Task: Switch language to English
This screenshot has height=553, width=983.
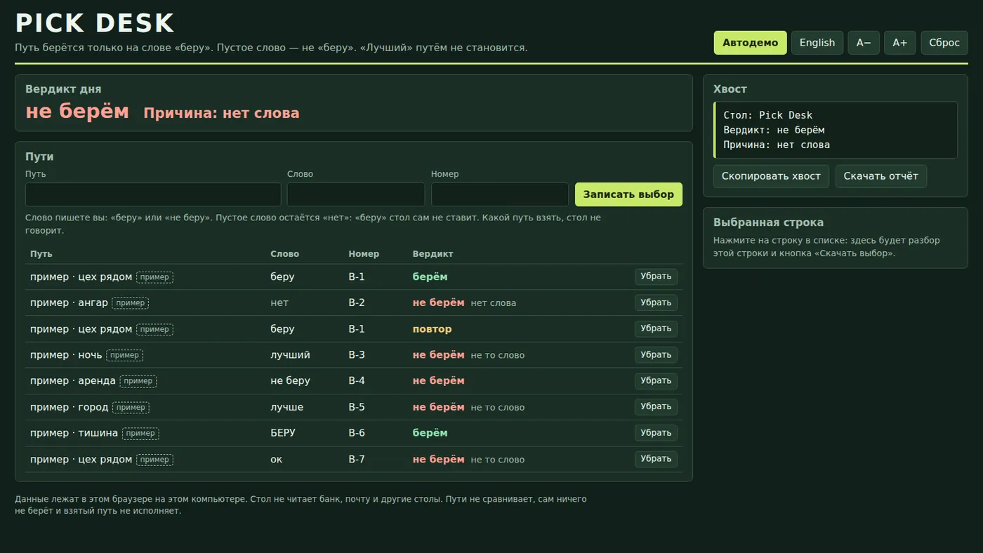Action: pyautogui.click(x=817, y=43)
